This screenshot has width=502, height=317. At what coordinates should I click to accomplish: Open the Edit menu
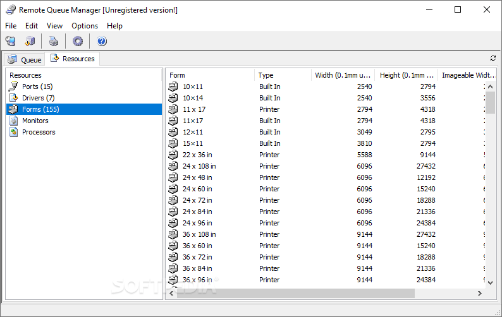point(32,26)
